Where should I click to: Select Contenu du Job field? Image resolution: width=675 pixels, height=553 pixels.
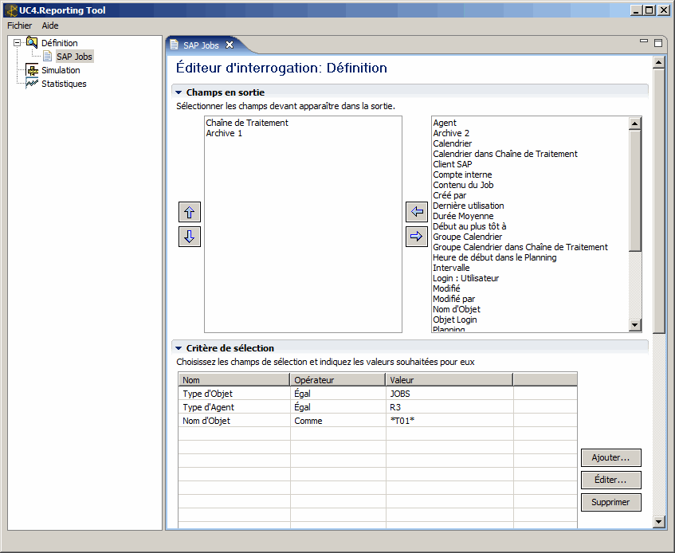coord(463,185)
